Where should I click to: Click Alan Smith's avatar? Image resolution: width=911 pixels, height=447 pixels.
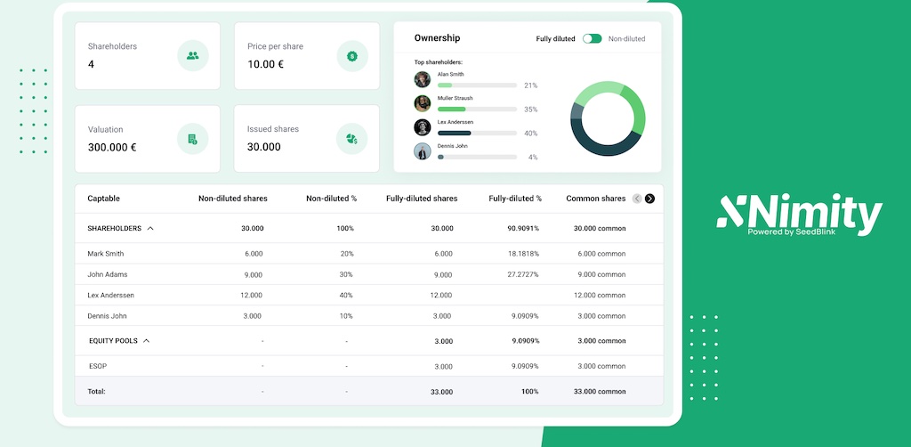click(423, 79)
